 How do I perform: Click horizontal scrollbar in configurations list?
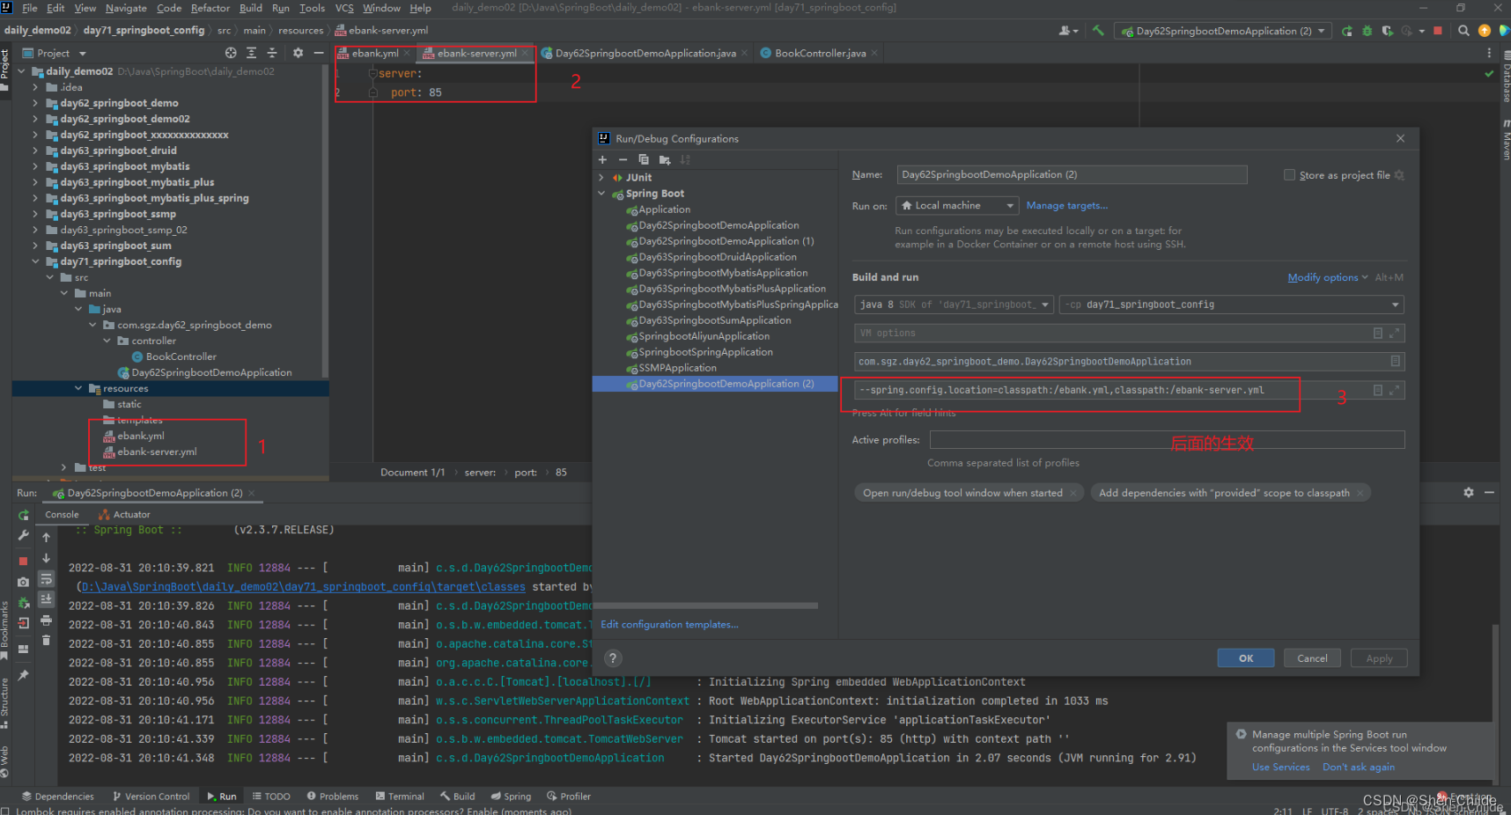705,606
